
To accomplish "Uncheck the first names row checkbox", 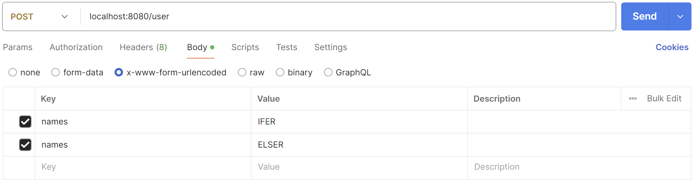I will (25, 122).
